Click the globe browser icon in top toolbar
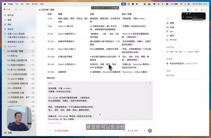This screenshot has width=211, height=138. point(202,10)
